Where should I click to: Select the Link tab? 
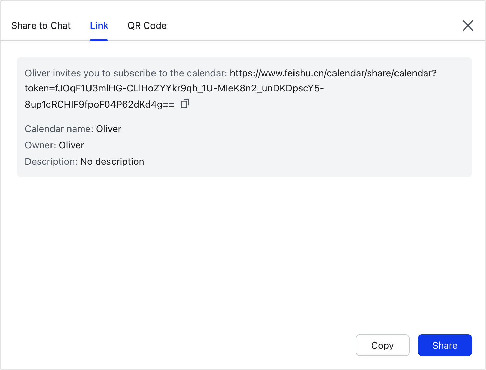[x=99, y=25]
